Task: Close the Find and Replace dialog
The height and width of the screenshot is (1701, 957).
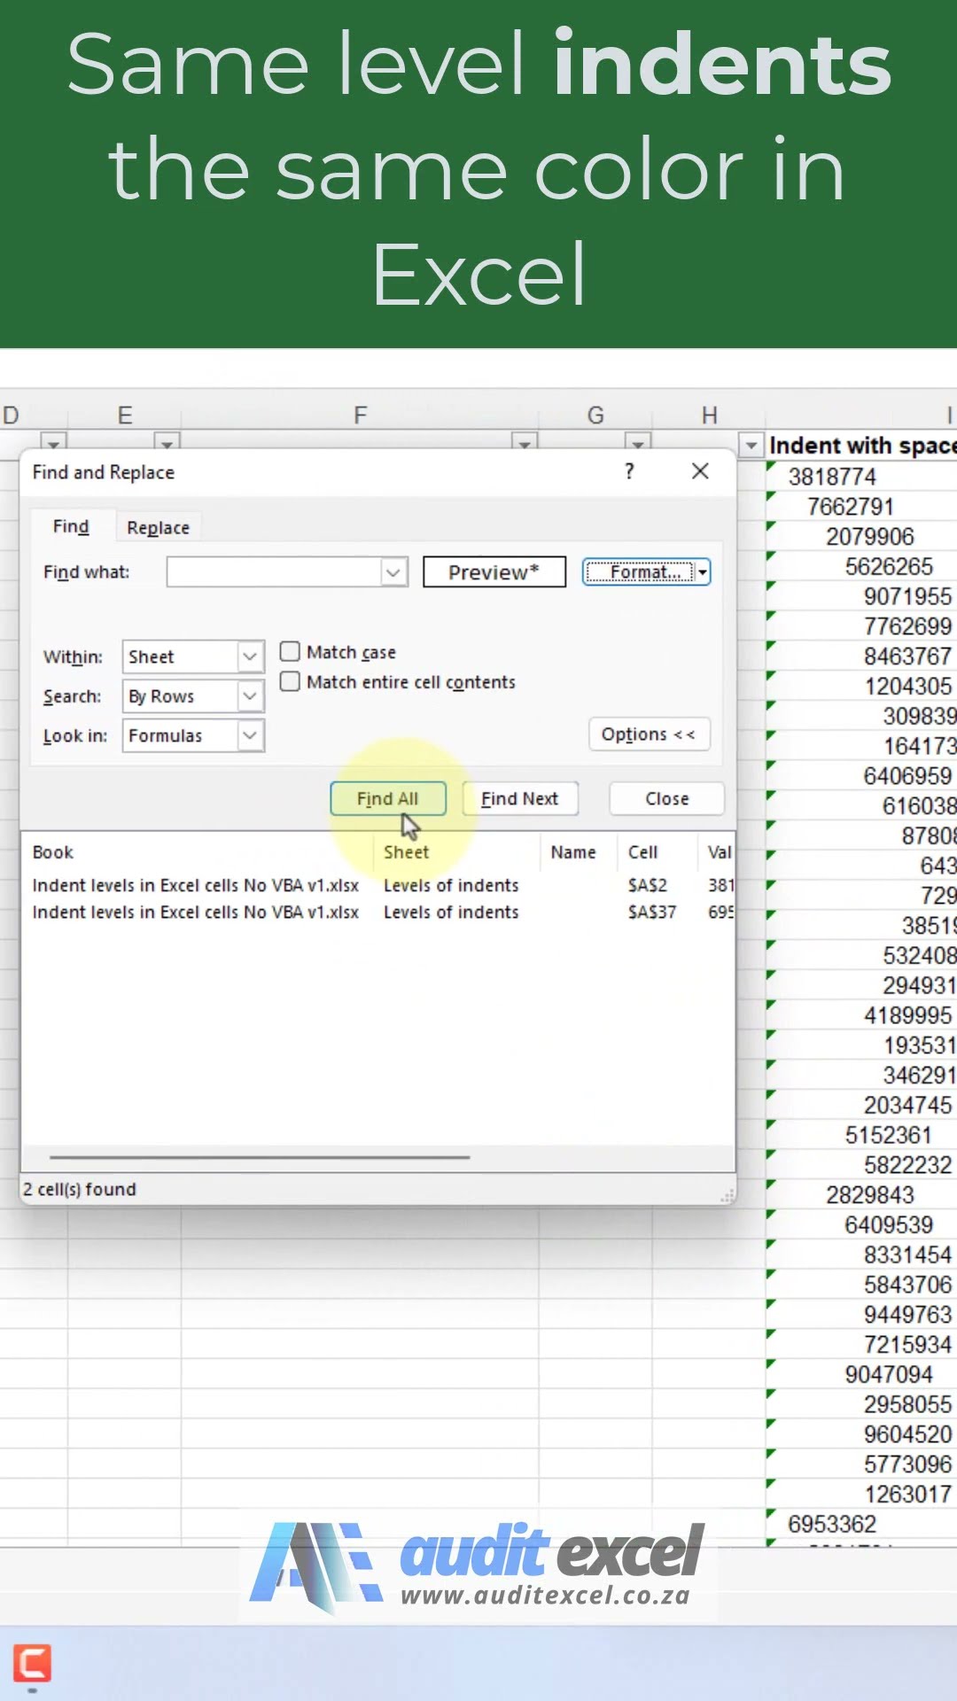Action: click(x=700, y=471)
